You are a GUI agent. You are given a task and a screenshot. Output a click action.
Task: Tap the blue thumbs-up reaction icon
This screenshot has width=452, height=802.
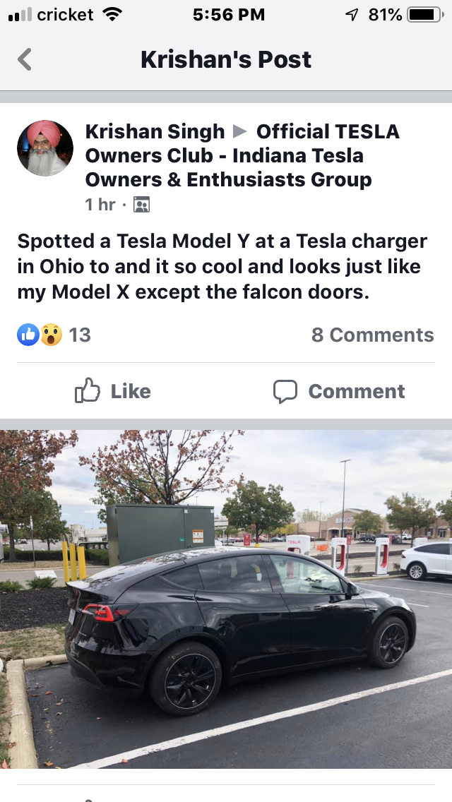pyautogui.click(x=28, y=335)
